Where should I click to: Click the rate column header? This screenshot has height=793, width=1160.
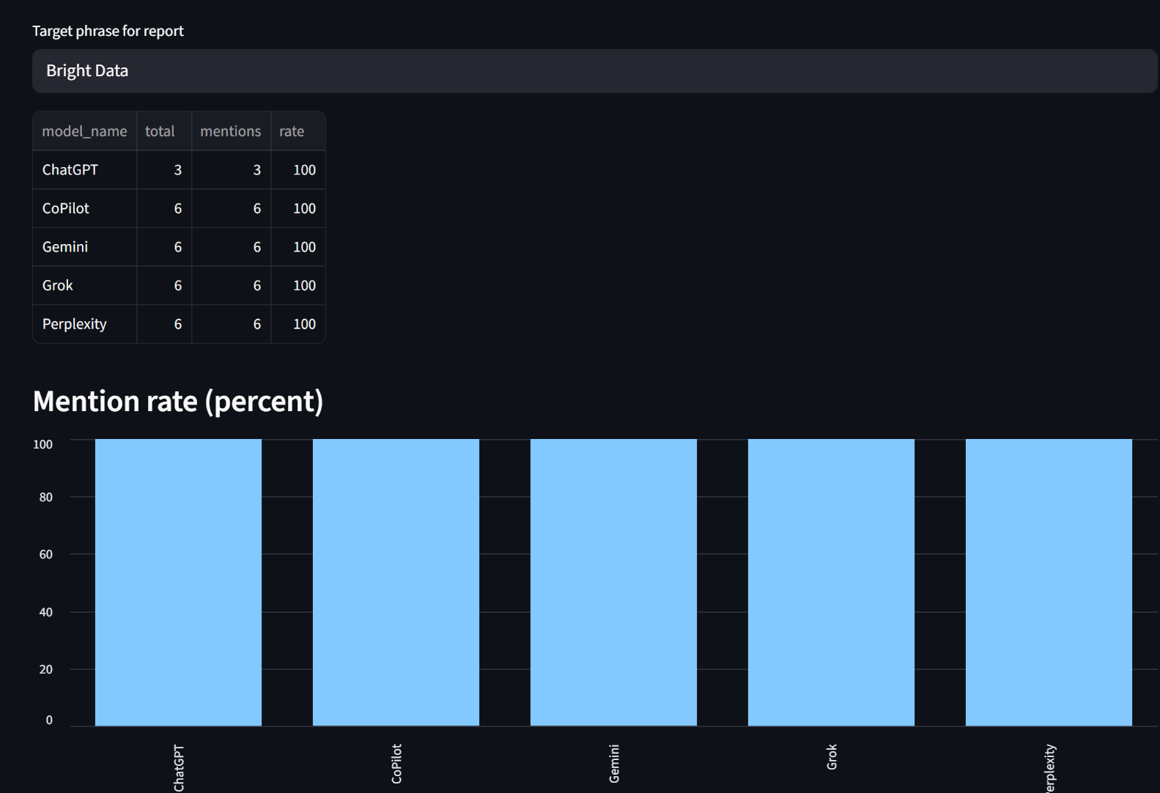(x=297, y=131)
